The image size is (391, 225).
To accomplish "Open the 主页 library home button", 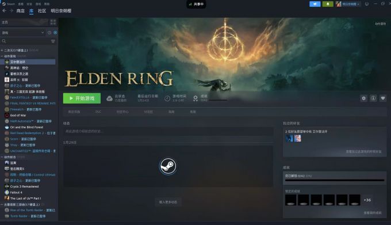I will point(24,22).
